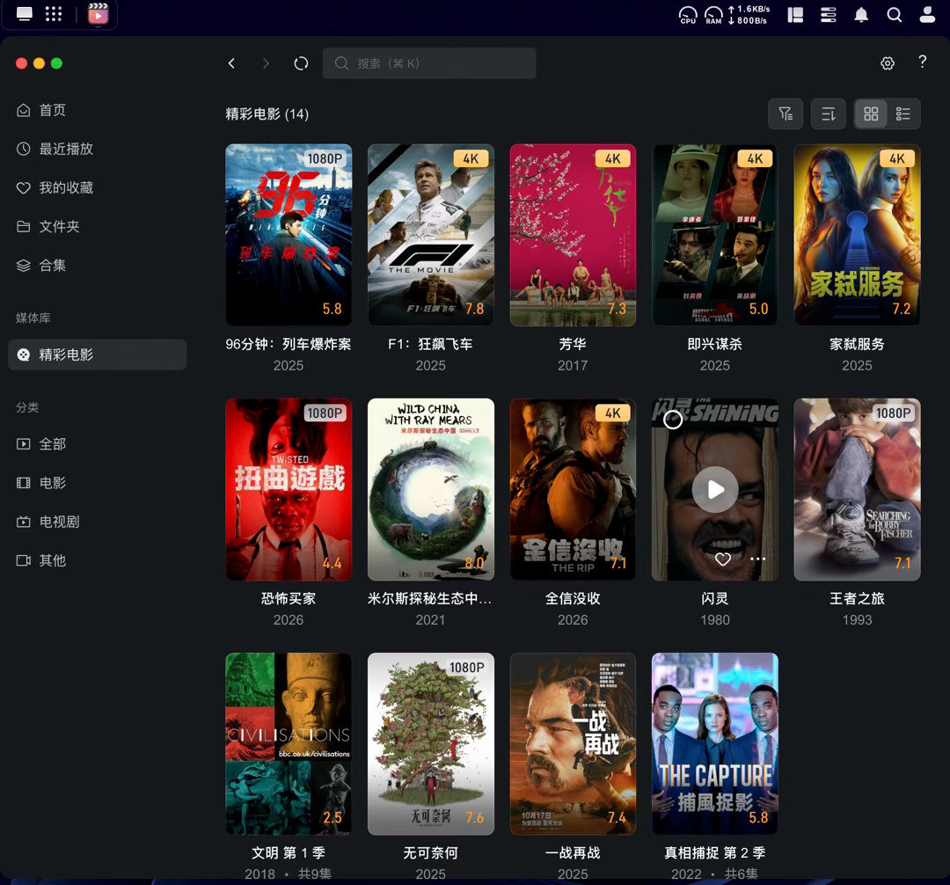Click title text 真相捕捉 第 2 季

click(x=715, y=853)
